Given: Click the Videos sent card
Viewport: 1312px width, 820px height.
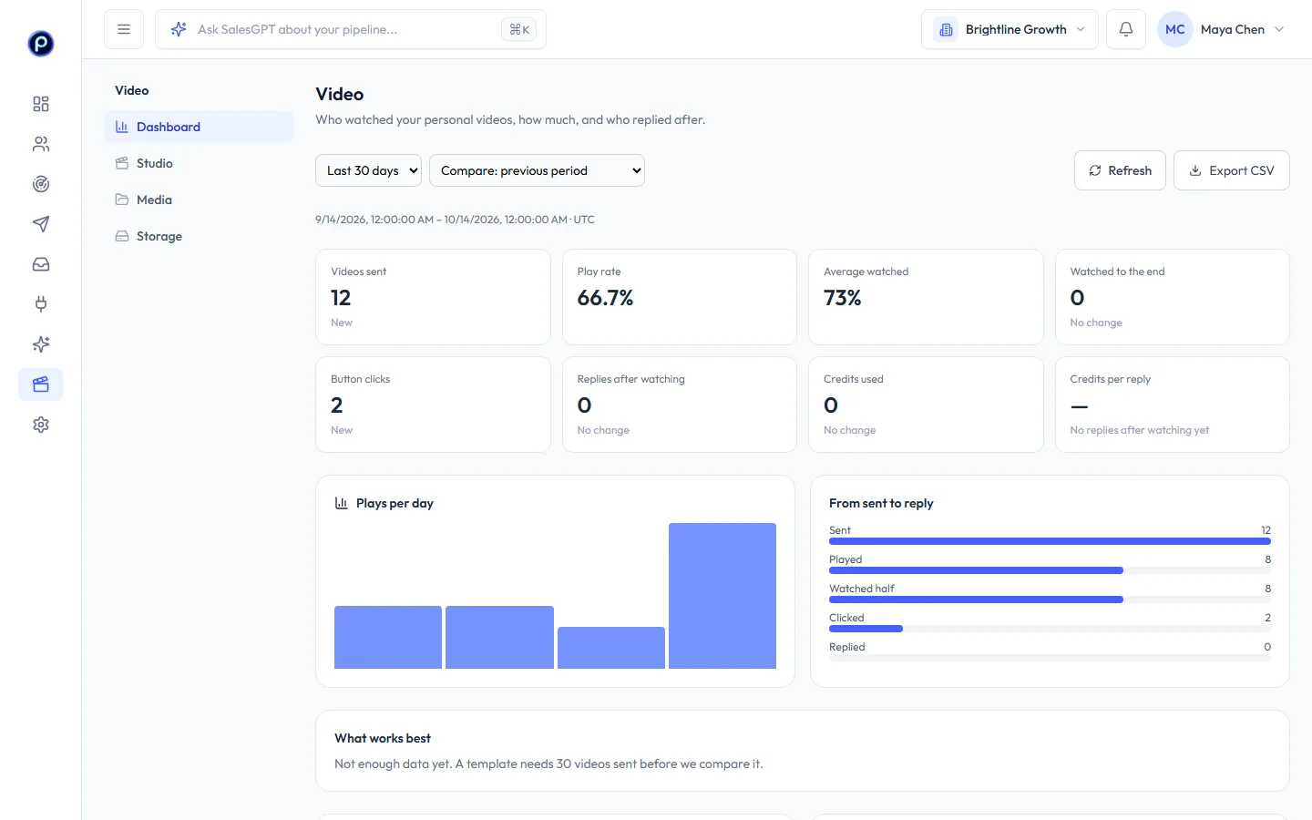Looking at the screenshot, I should click(x=433, y=297).
